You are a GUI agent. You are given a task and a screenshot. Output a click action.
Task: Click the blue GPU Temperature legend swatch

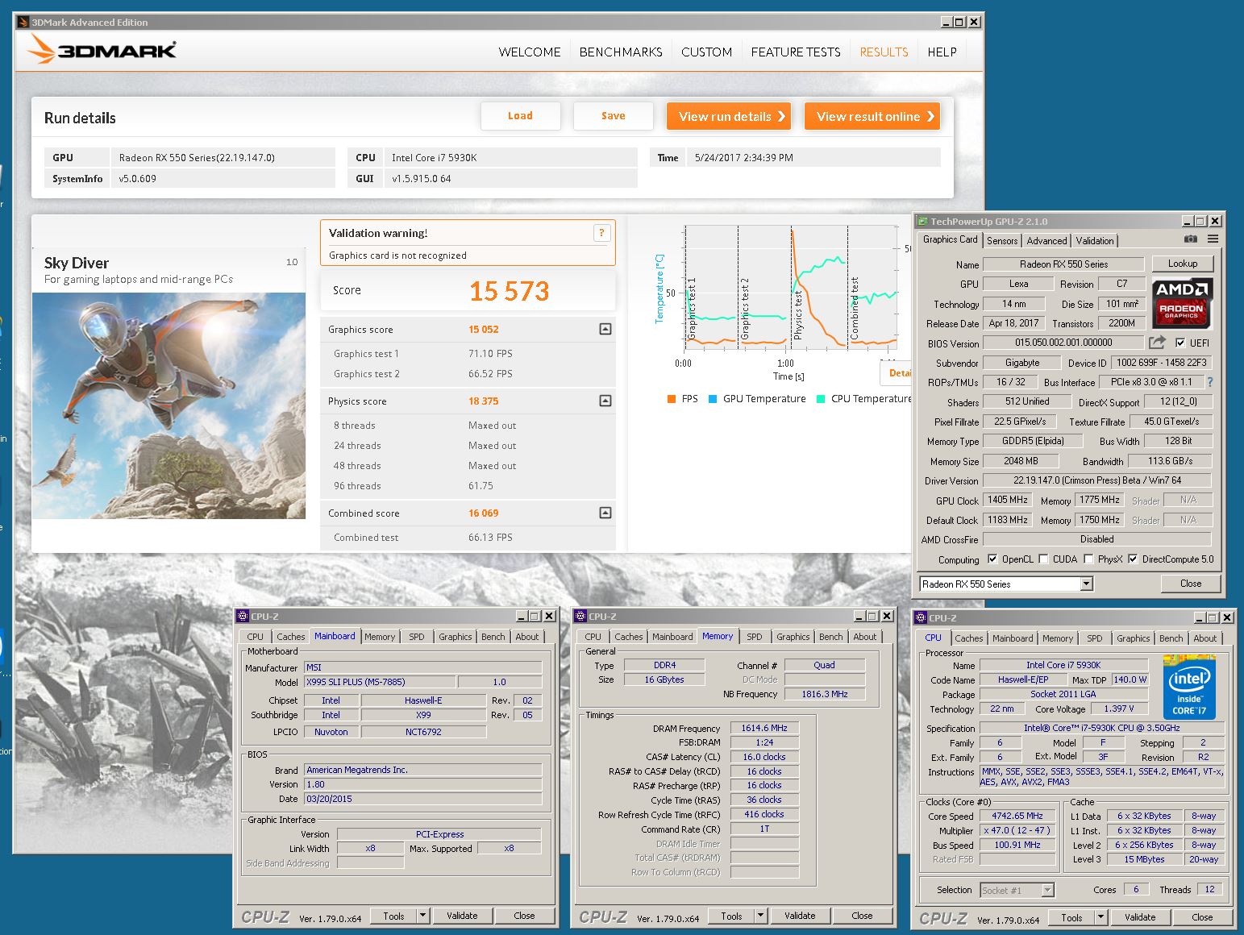pyautogui.click(x=713, y=399)
